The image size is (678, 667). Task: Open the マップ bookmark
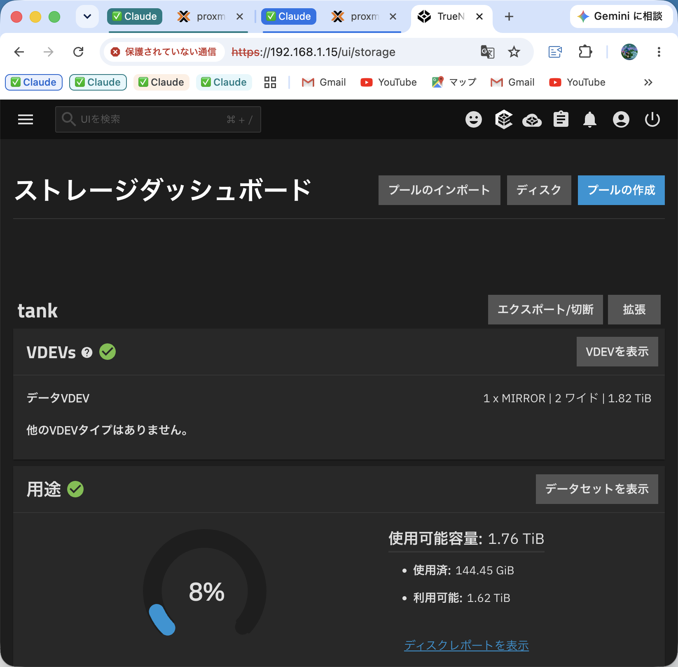pos(454,82)
